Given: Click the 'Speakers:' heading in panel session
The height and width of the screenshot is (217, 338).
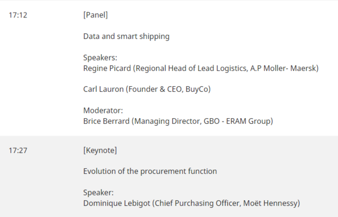Looking at the screenshot, I should (100, 58).
